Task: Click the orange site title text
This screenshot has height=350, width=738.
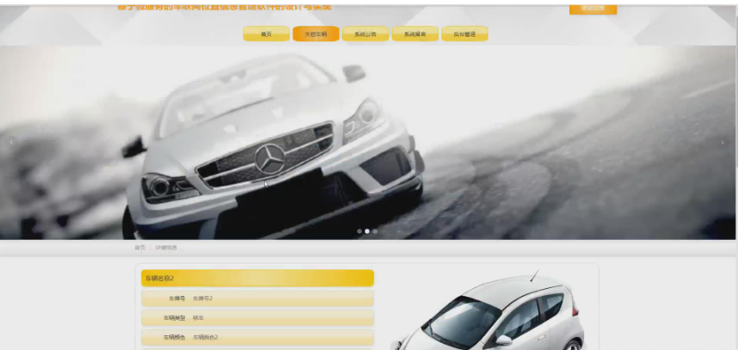Action: coord(224,7)
